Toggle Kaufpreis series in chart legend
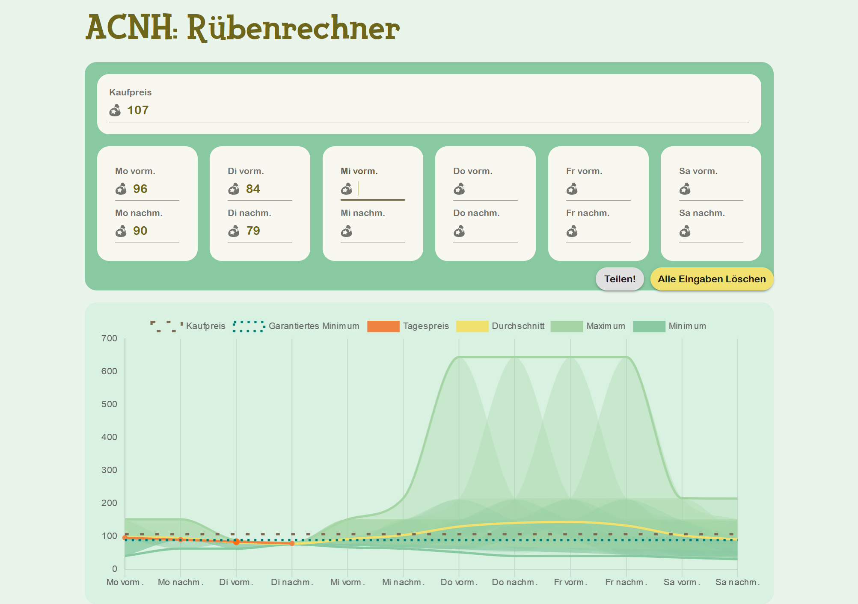The image size is (858, 604). (x=188, y=326)
